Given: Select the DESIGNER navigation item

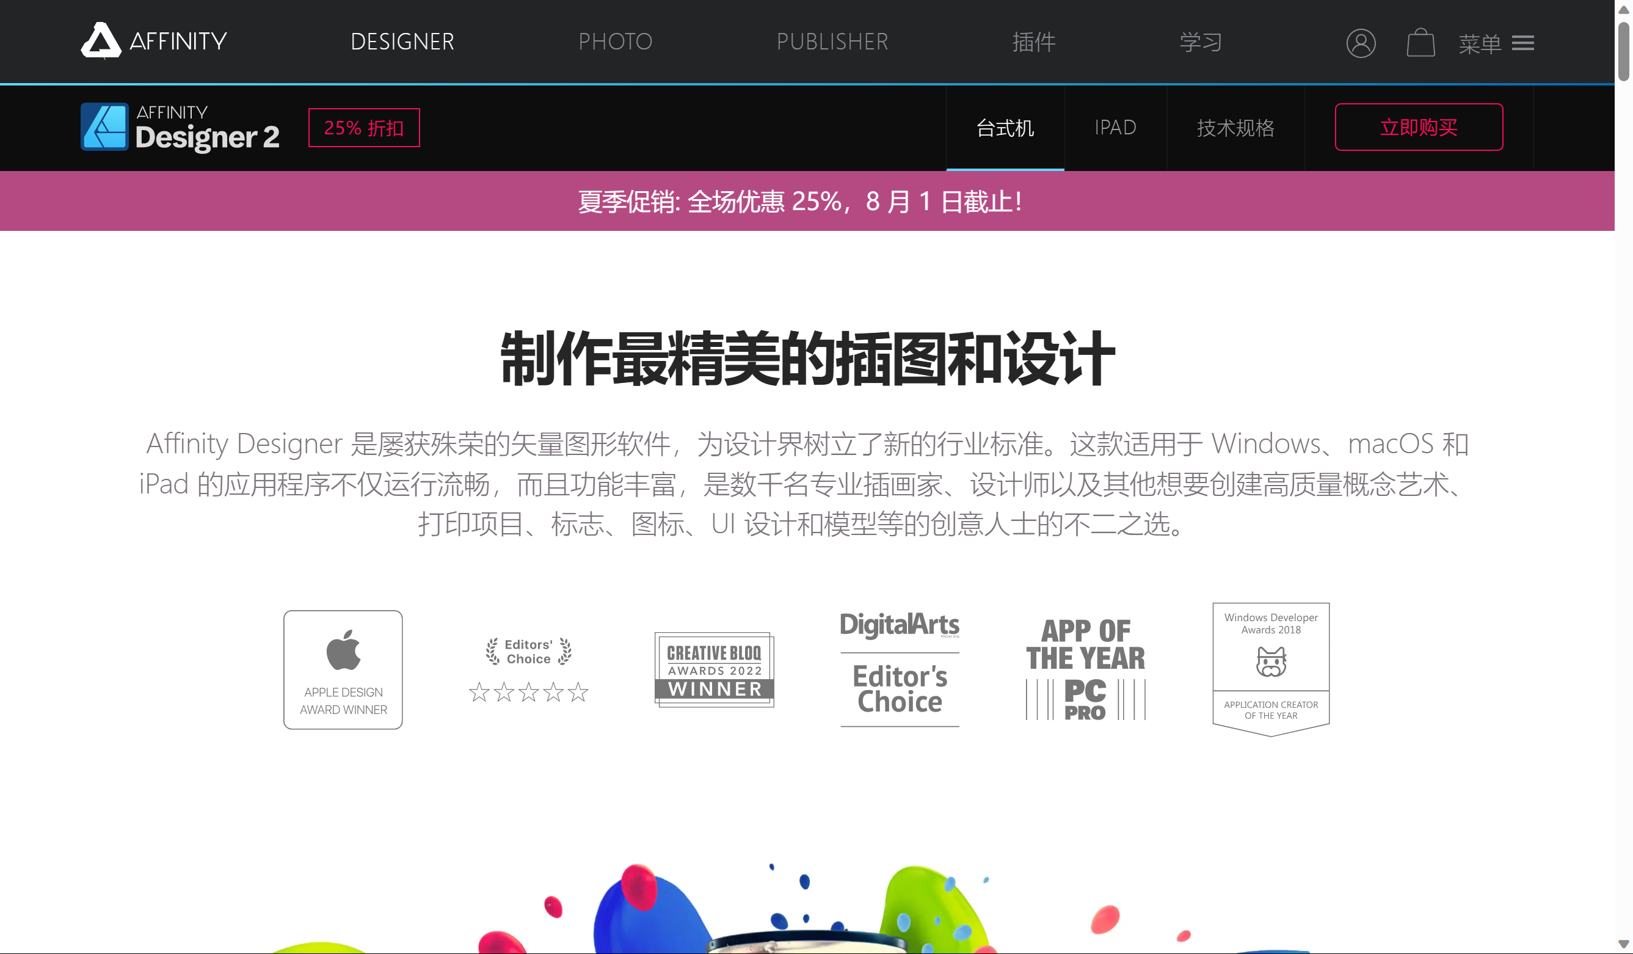Looking at the screenshot, I should click(402, 42).
